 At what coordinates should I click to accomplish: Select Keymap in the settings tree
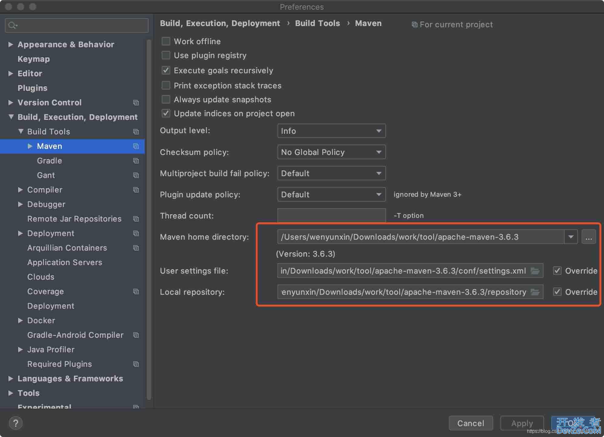(34, 59)
